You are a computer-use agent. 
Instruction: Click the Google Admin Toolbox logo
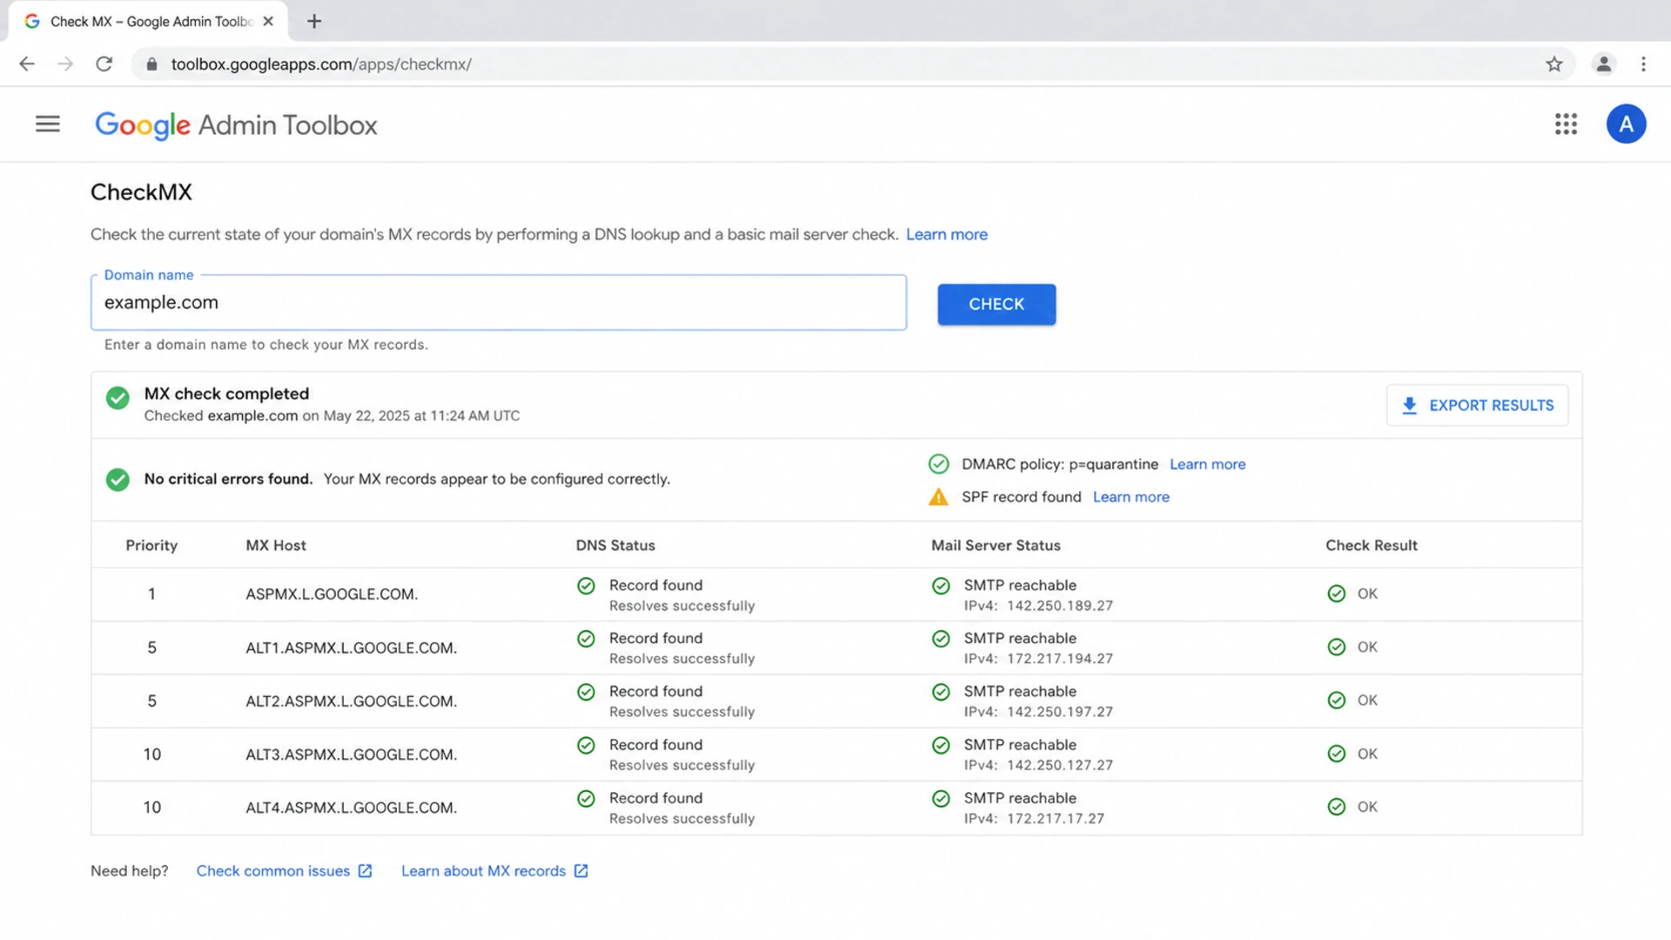coord(236,125)
